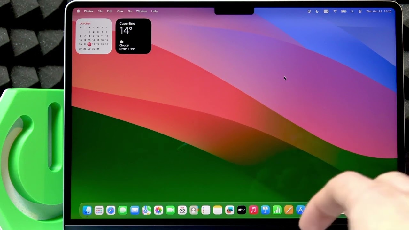Viewport: 409px width, 230px height.
Task: Click the Cupertino city name
Action: click(x=127, y=23)
